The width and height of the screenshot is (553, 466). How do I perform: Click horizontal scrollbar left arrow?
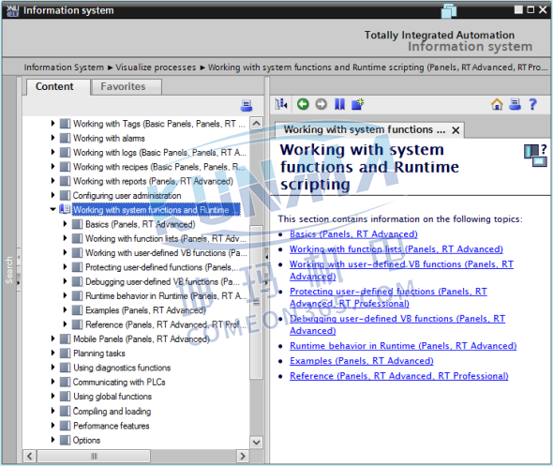click(30, 456)
